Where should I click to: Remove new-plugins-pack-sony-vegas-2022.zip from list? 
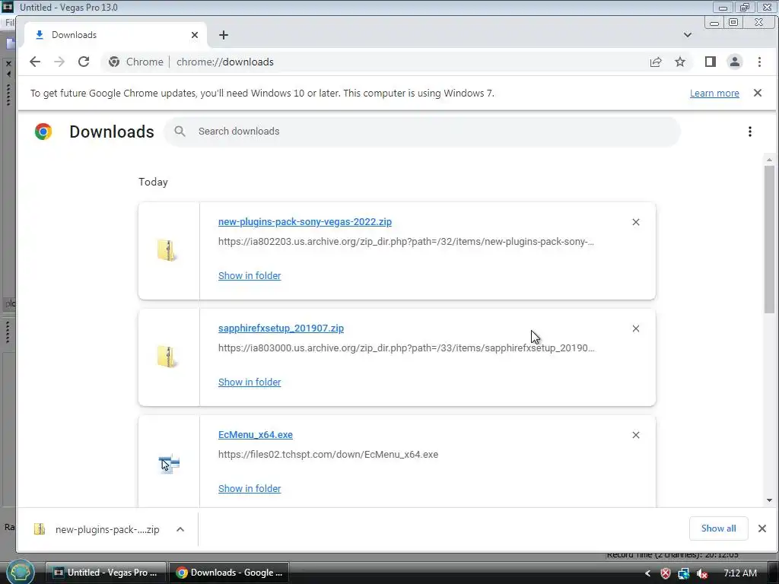(636, 222)
